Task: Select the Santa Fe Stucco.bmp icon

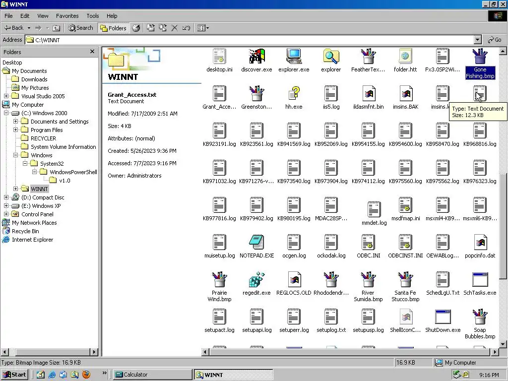Action: (405, 279)
